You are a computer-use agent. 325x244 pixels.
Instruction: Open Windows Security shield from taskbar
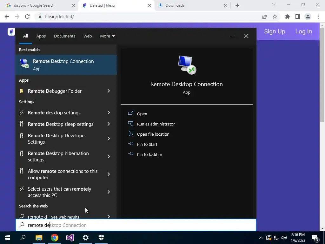(x=101, y=238)
